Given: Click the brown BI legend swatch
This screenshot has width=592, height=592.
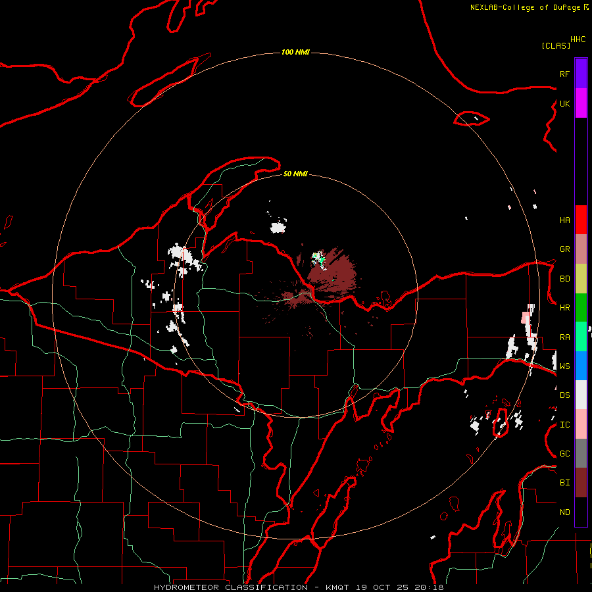Looking at the screenshot, I should click(x=581, y=483).
